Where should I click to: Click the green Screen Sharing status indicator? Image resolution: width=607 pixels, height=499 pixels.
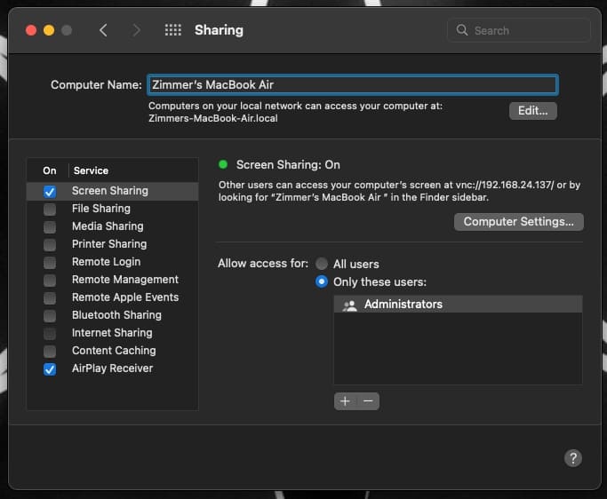point(223,164)
